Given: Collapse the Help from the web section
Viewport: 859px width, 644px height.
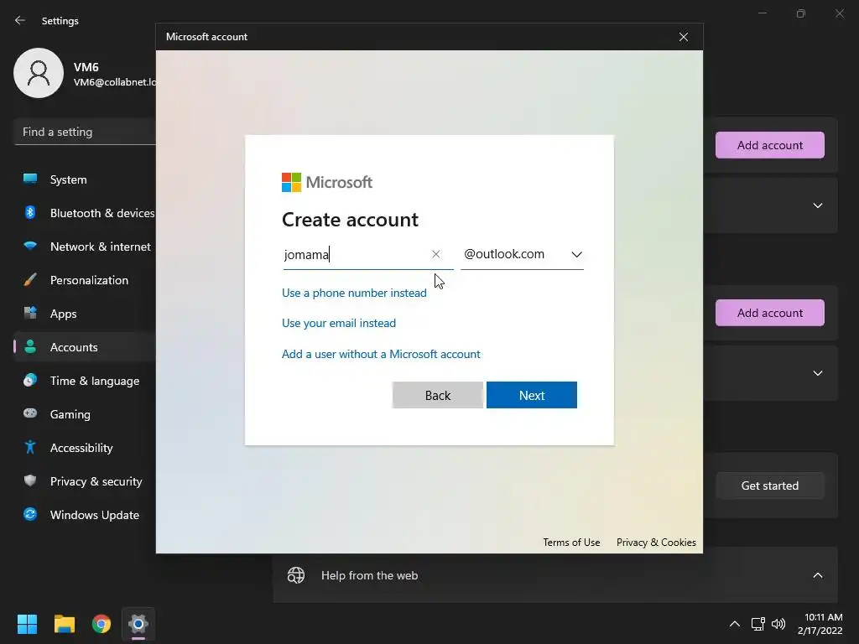Looking at the screenshot, I should [817, 575].
